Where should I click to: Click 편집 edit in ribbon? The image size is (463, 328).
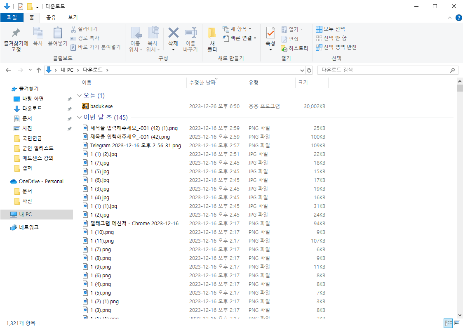[x=290, y=39]
